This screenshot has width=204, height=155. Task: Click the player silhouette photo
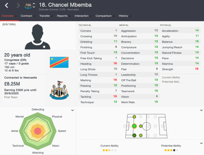tap(37, 37)
